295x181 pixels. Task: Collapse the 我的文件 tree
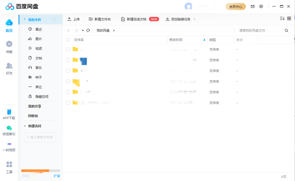click(x=25, y=20)
